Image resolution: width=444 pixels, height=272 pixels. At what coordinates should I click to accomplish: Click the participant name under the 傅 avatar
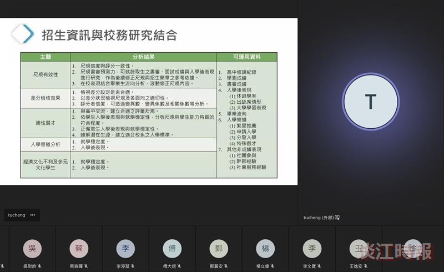(x=170, y=266)
